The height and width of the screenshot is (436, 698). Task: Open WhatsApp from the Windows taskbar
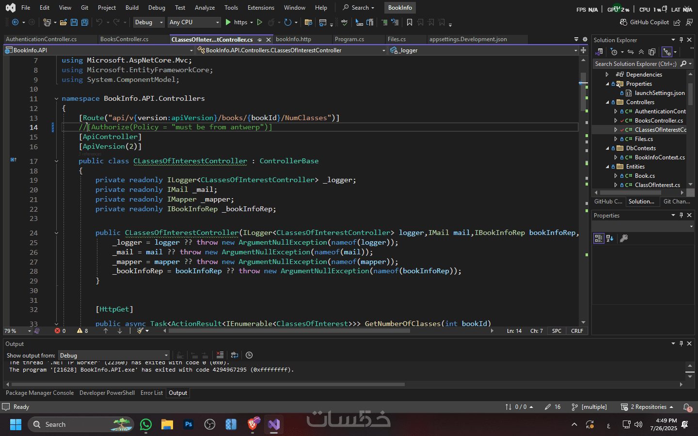point(146,425)
